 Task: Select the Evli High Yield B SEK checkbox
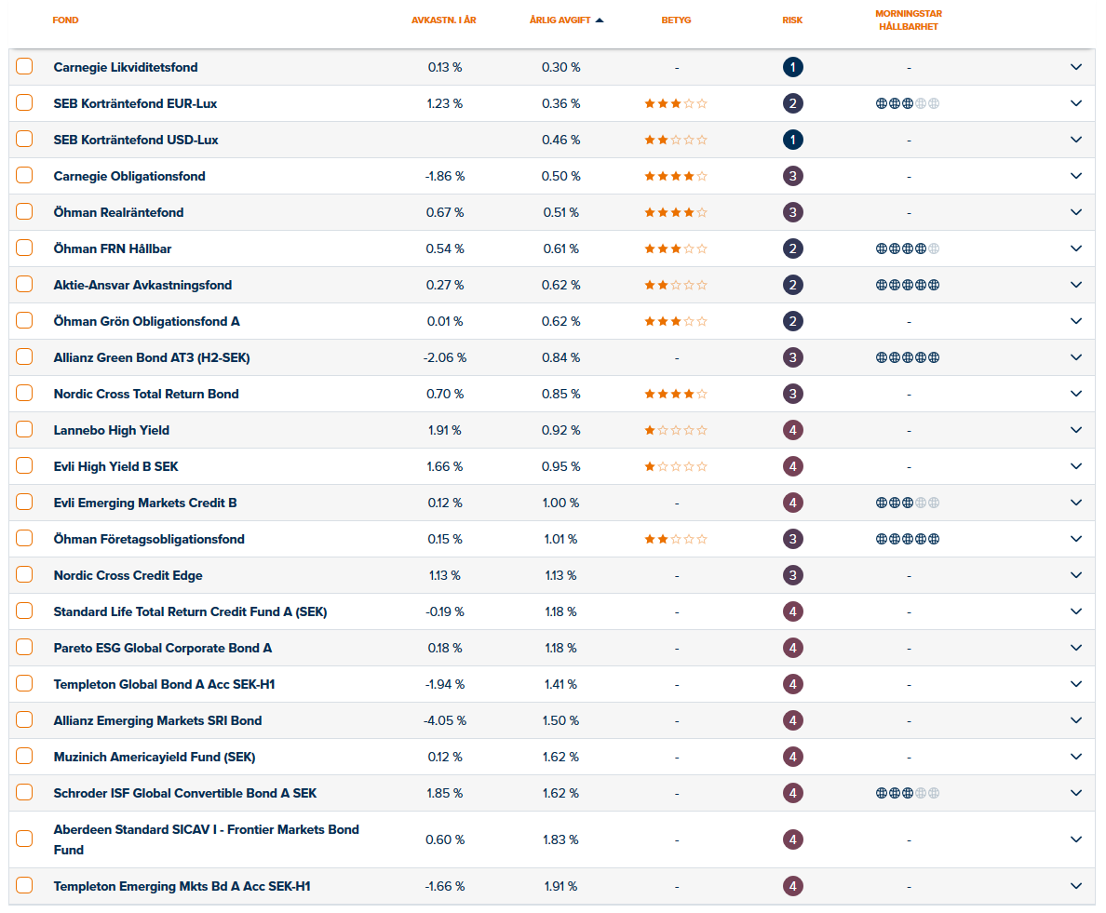[24, 466]
